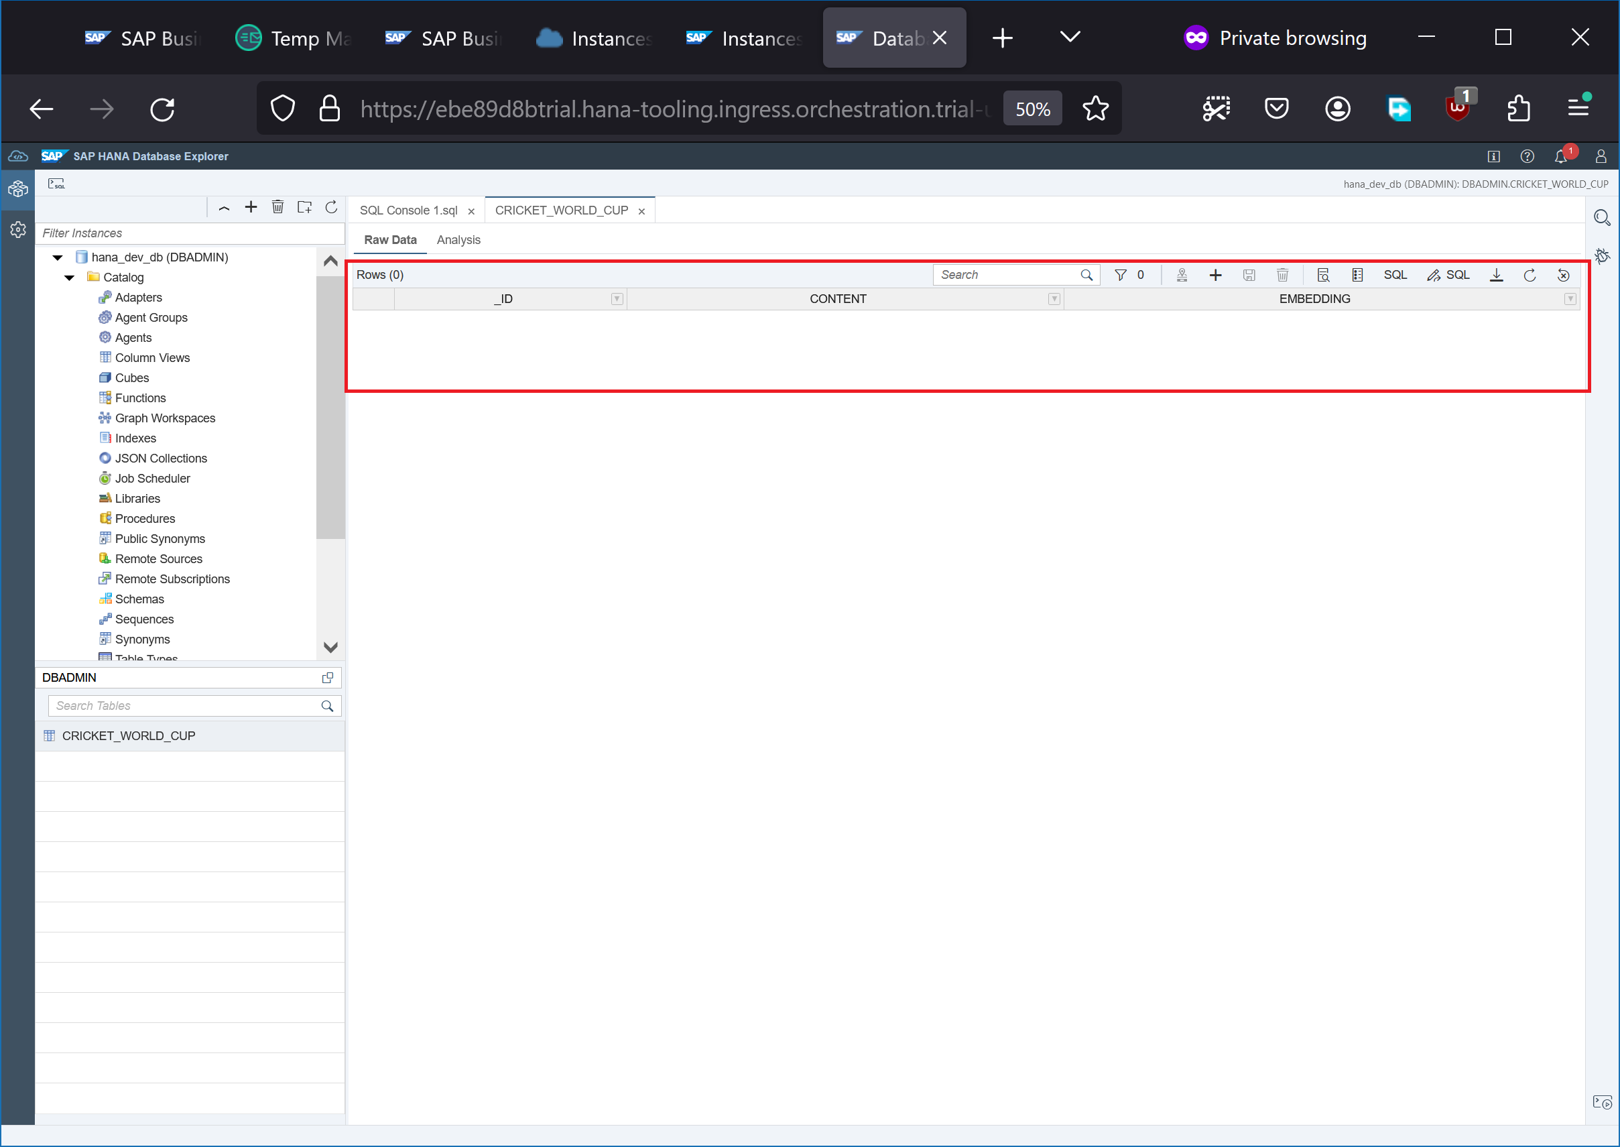
Task: Switch to SQL Console 1.sql tab
Action: click(x=408, y=210)
